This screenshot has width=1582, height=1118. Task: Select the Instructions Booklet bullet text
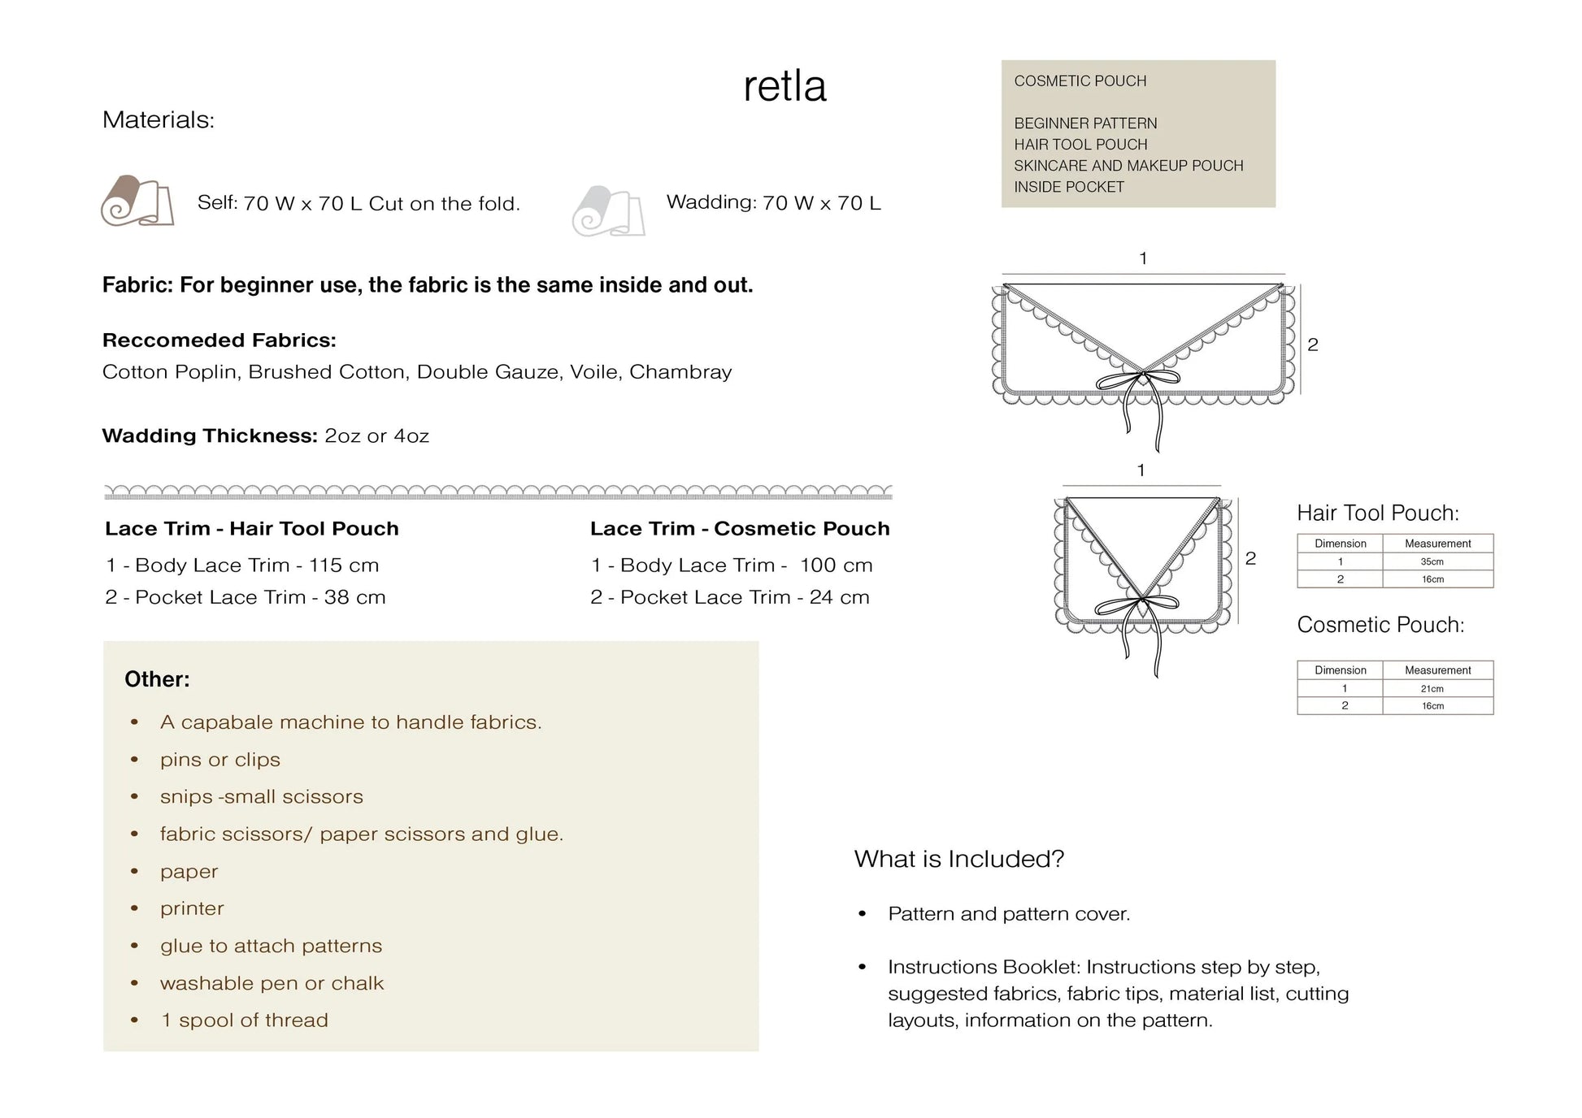tap(1118, 994)
